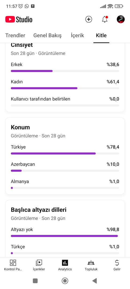Viewport: 130px width, 289px height.
Task: Tap the create plus icon
Action: [x=89, y=19]
